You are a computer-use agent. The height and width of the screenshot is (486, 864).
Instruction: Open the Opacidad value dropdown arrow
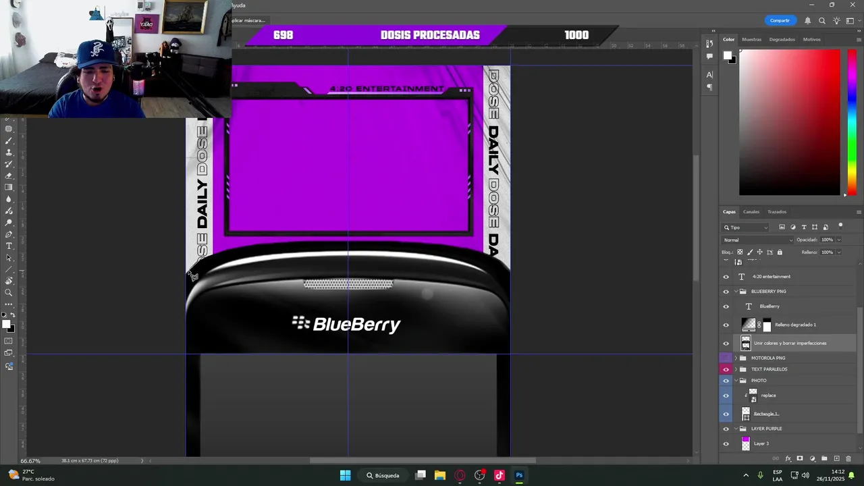pos(839,240)
